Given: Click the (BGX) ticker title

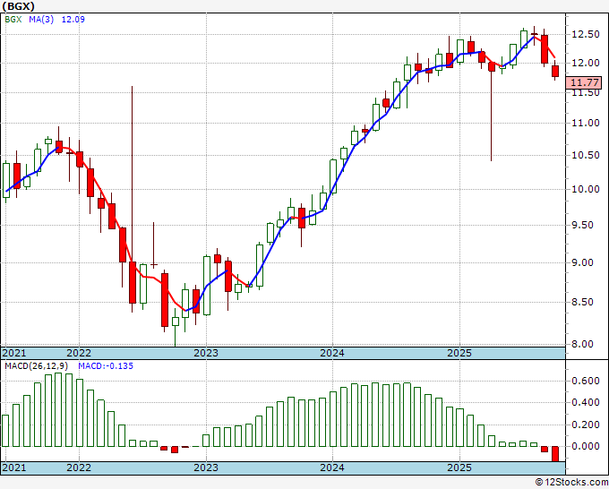Looking at the screenshot, I should [18, 5].
